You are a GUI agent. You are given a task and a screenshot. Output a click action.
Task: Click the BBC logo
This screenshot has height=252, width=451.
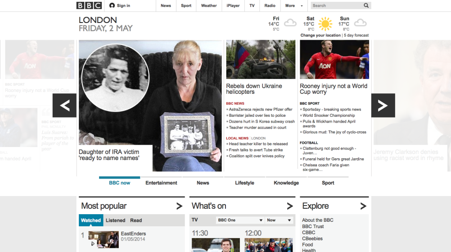point(89,5)
